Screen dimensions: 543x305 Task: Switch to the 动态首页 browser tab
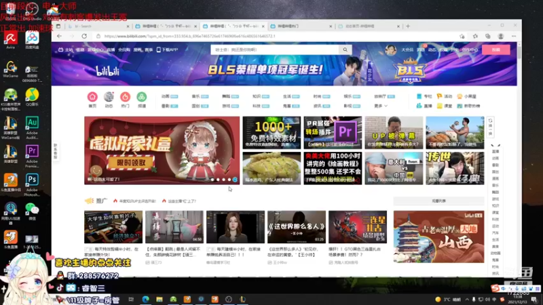coord(369,26)
